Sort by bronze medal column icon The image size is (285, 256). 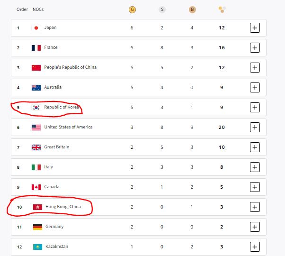192,9
